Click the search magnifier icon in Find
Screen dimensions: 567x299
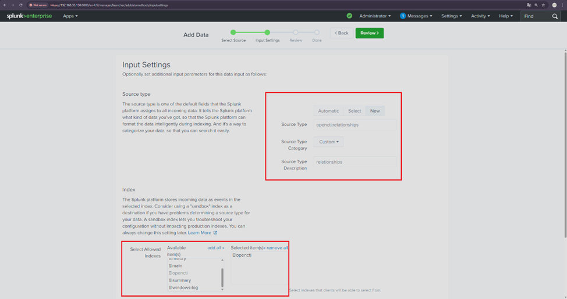pos(555,16)
